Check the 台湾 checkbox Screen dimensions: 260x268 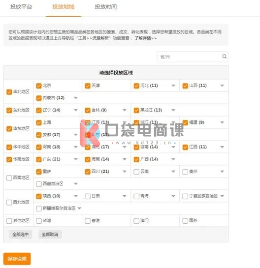[x=39, y=221]
